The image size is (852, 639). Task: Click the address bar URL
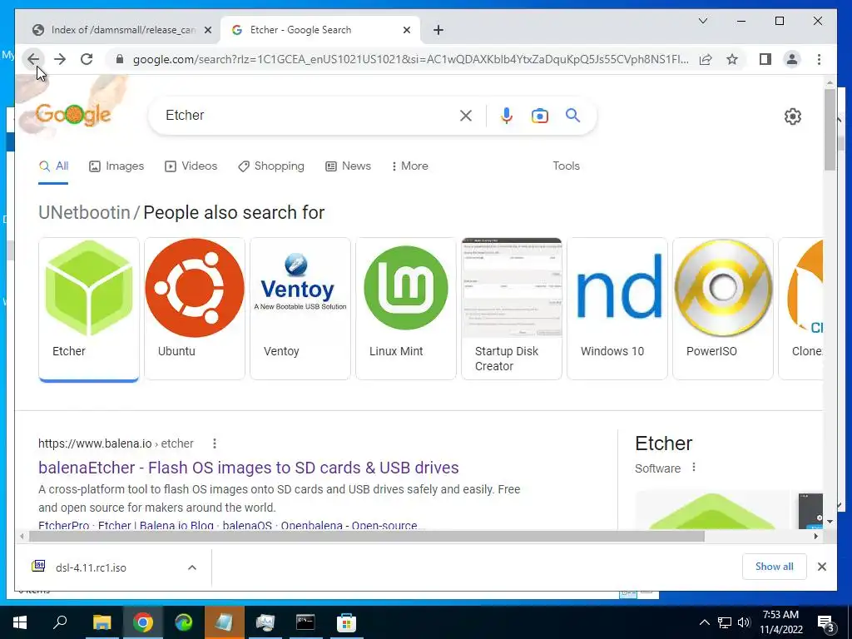coord(410,59)
